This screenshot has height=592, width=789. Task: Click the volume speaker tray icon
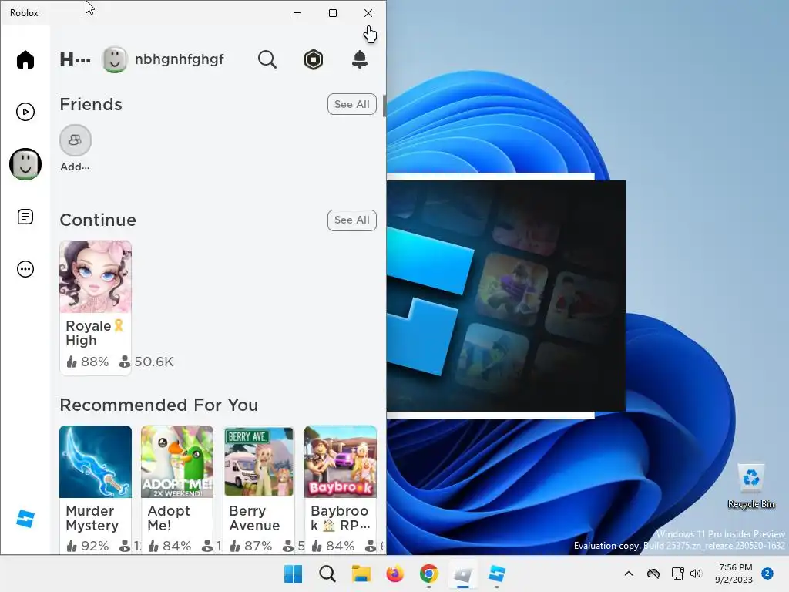click(696, 573)
